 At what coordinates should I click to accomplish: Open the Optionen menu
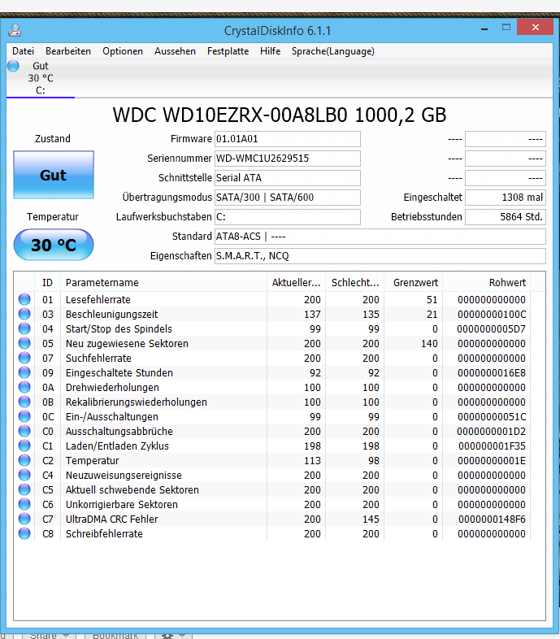(123, 51)
